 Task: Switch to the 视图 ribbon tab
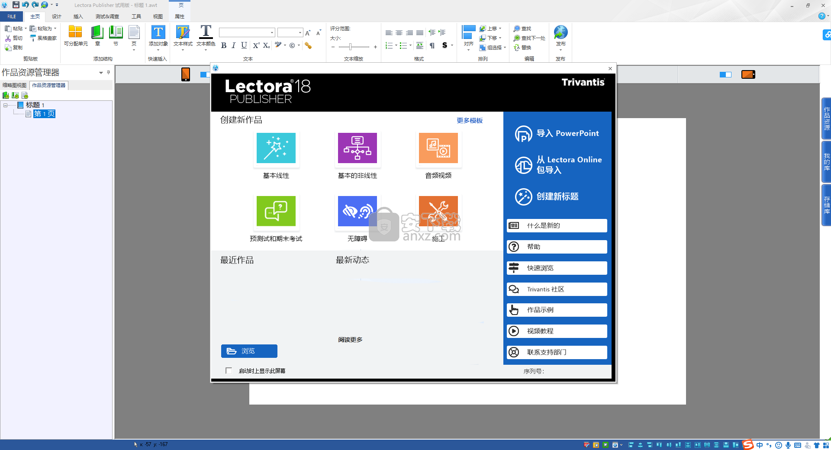click(158, 16)
